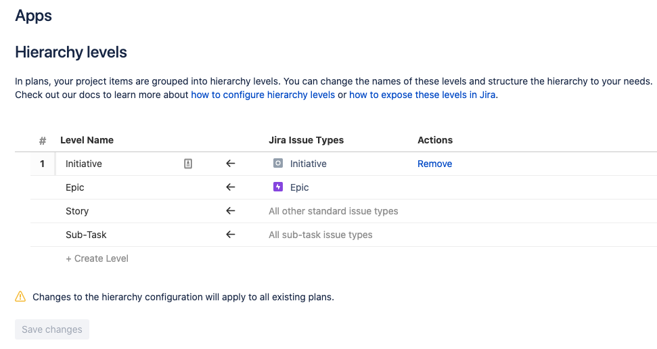Click 'All other standard issue types' text
The image size is (657, 349).
(x=333, y=211)
